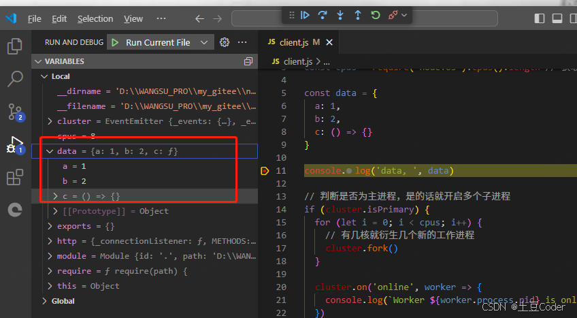Click the VS Code logo icon
The image size is (577, 318).
[x=12, y=18]
